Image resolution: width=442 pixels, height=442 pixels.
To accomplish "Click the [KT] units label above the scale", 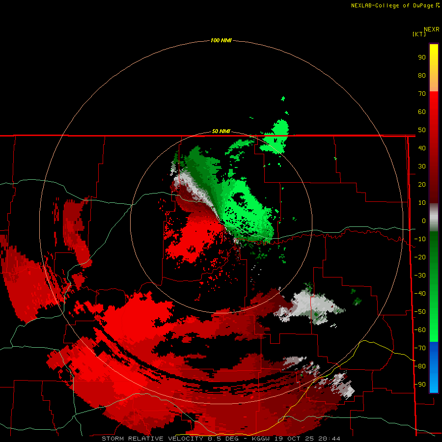I will click(x=419, y=34).
